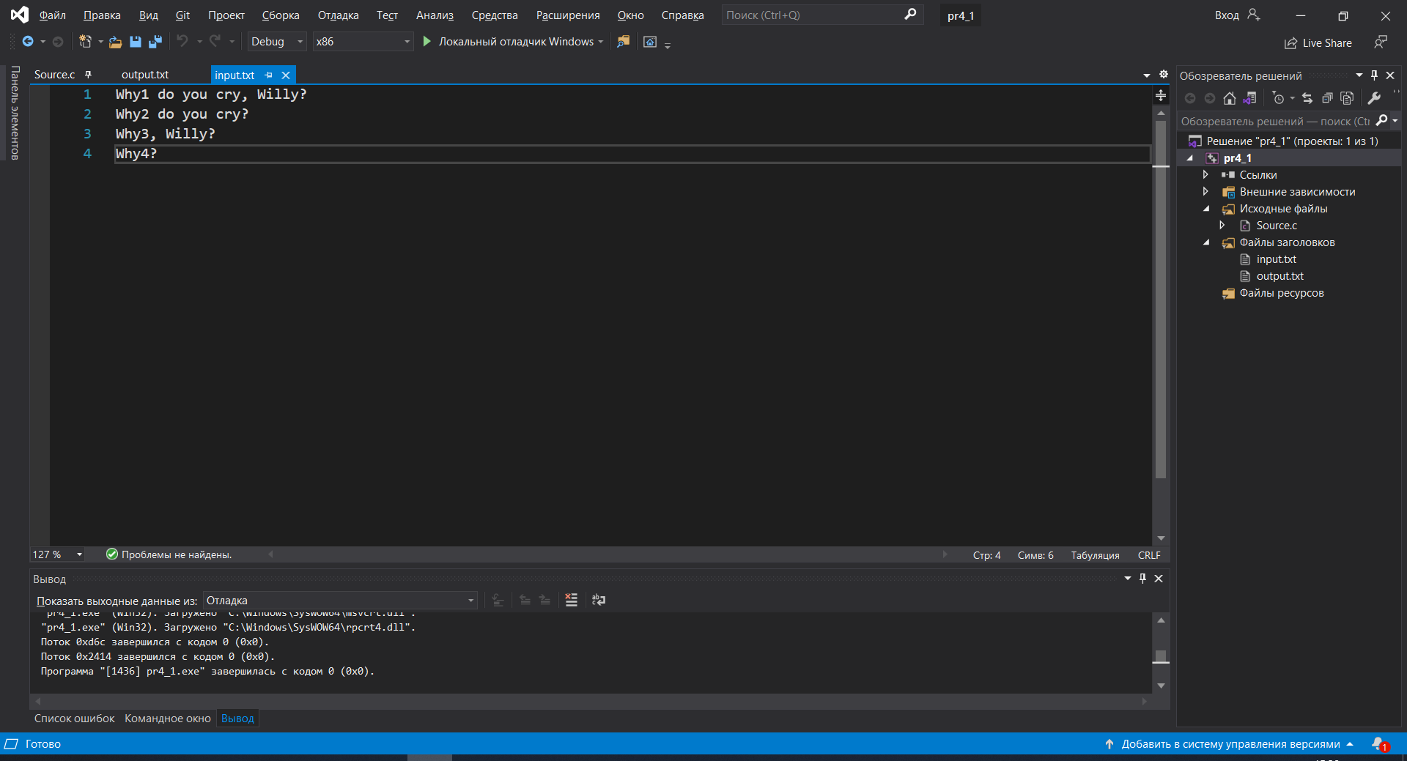Open the notifications bell in status bar
The height and width of the screenshot is (761, 1407).
pyautogui.click(x=1379, y=743)
